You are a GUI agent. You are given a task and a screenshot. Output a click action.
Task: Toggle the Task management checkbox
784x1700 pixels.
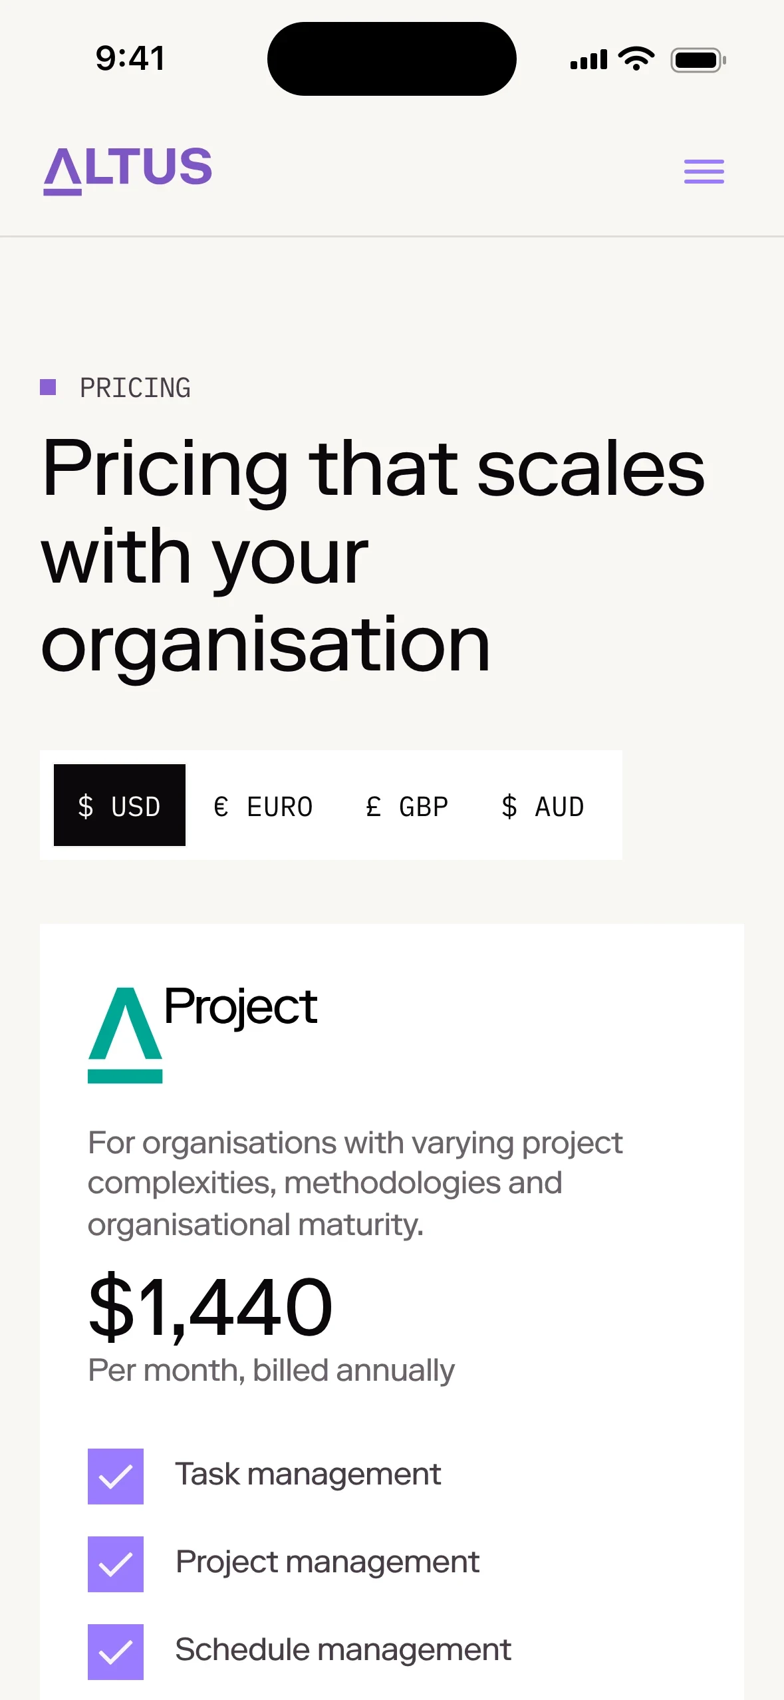116,1476
